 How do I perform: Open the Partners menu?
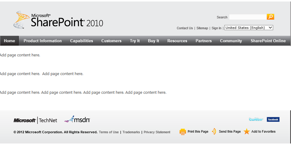[x=203, y=41]
